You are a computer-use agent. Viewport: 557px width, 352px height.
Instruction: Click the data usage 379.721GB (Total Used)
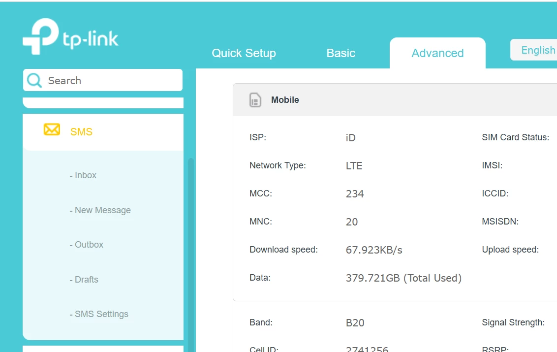pos(403,278)
